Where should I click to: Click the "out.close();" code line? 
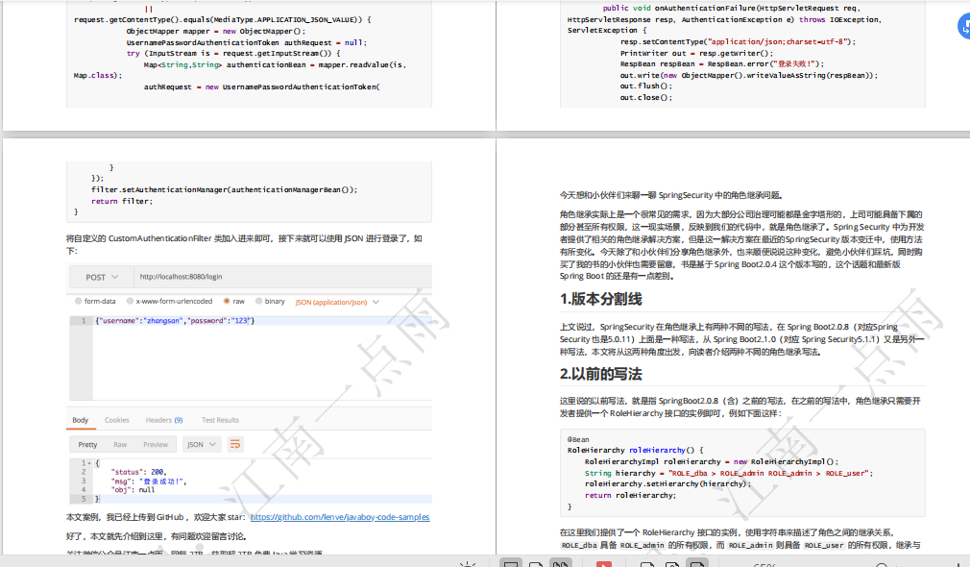(x=645, y=97)
